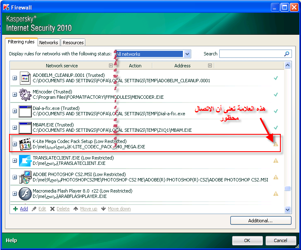Click allowed checkmark for MBAM.EXE row
This screenshot has height=250, width=301.
point(276,128)
